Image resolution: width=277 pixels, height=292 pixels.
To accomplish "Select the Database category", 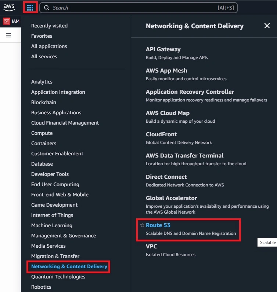I will [42, 164].
